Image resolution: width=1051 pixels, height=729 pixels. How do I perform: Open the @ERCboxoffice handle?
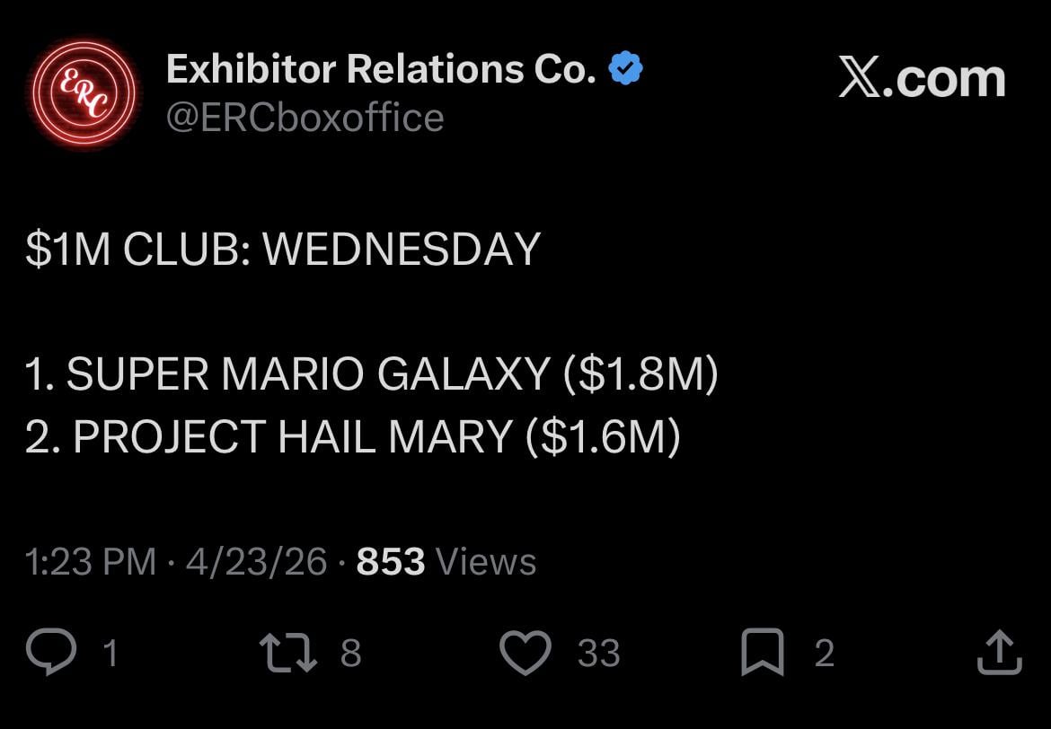(305, 119)
